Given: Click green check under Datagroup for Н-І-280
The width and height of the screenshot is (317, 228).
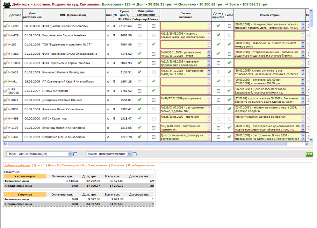Looking at the screenshot, I should [139, 54].
